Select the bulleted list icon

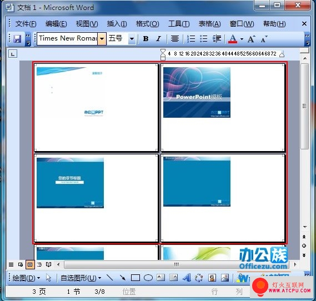click(x=204, y=38)
